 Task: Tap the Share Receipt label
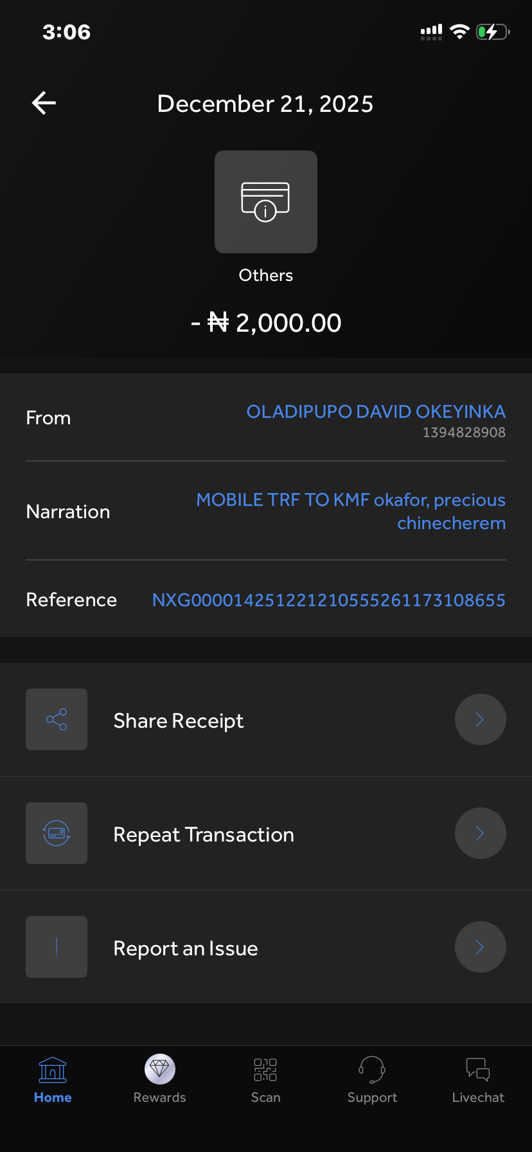pyautogui.click(x=179, y=721)
